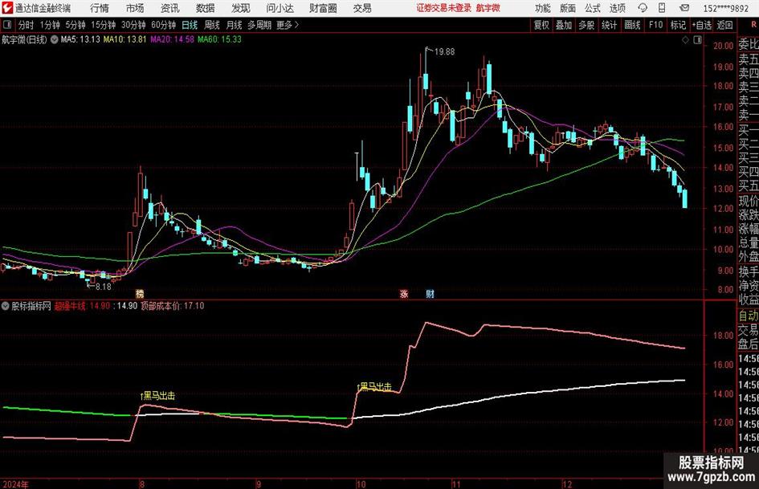Viewport: 759px width, 489px height.
Task: Switch to the 15分钟 period tab
Action: (104, 25)
